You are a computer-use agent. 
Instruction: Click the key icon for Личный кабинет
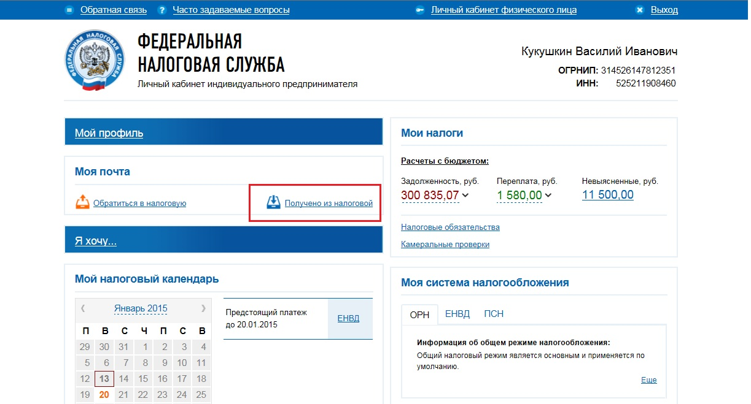coord(420,10)
